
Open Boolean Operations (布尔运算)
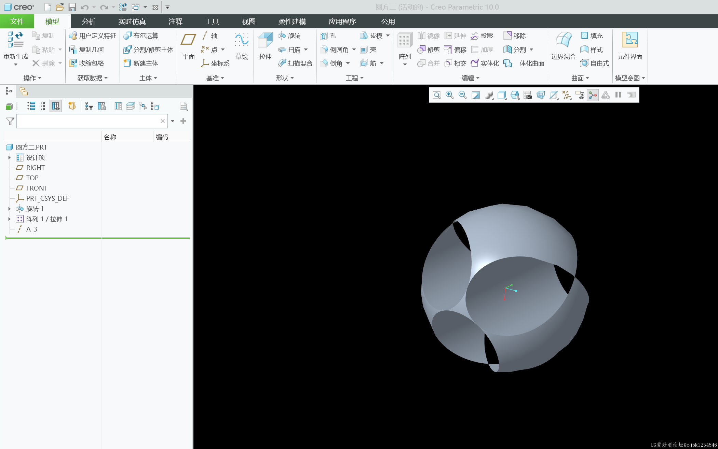(141, 36)
